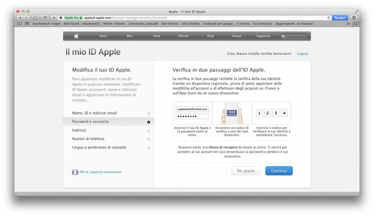Viewport: 374px width, 216px height.
Task: Go forward with Safari forward arrow
Action: click(x=26, y=18)
